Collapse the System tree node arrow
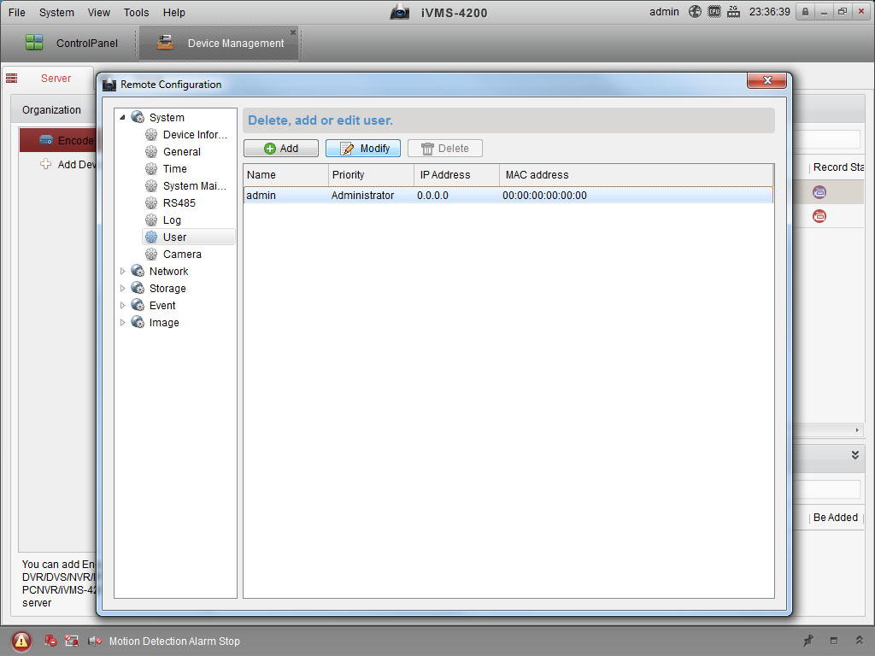Image resolution: width=875 pixels, height=656 pixels. pyautogui.click(x=122, y=117)
